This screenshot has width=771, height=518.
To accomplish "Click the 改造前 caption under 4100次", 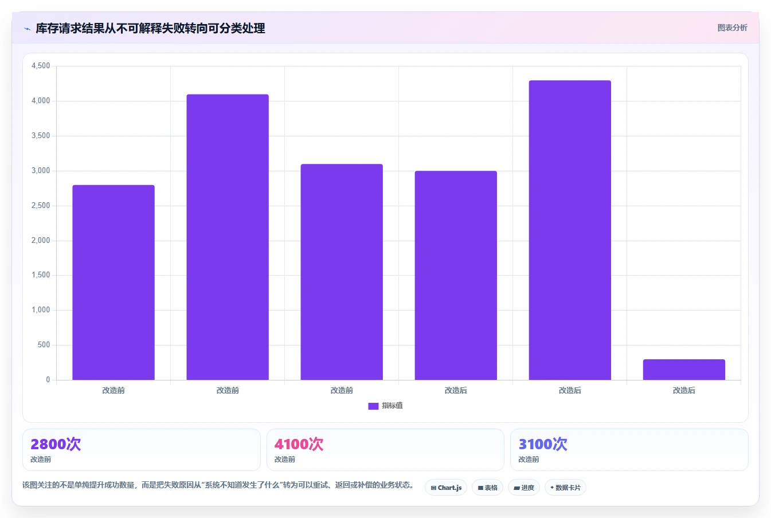I will pyautogui.click(x=285, y=460).
